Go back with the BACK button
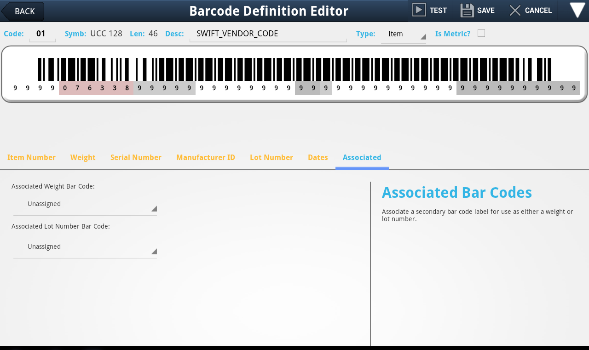The height and width of the screenshot is (350, 589). pyautogui.click(x=23, y=11)
